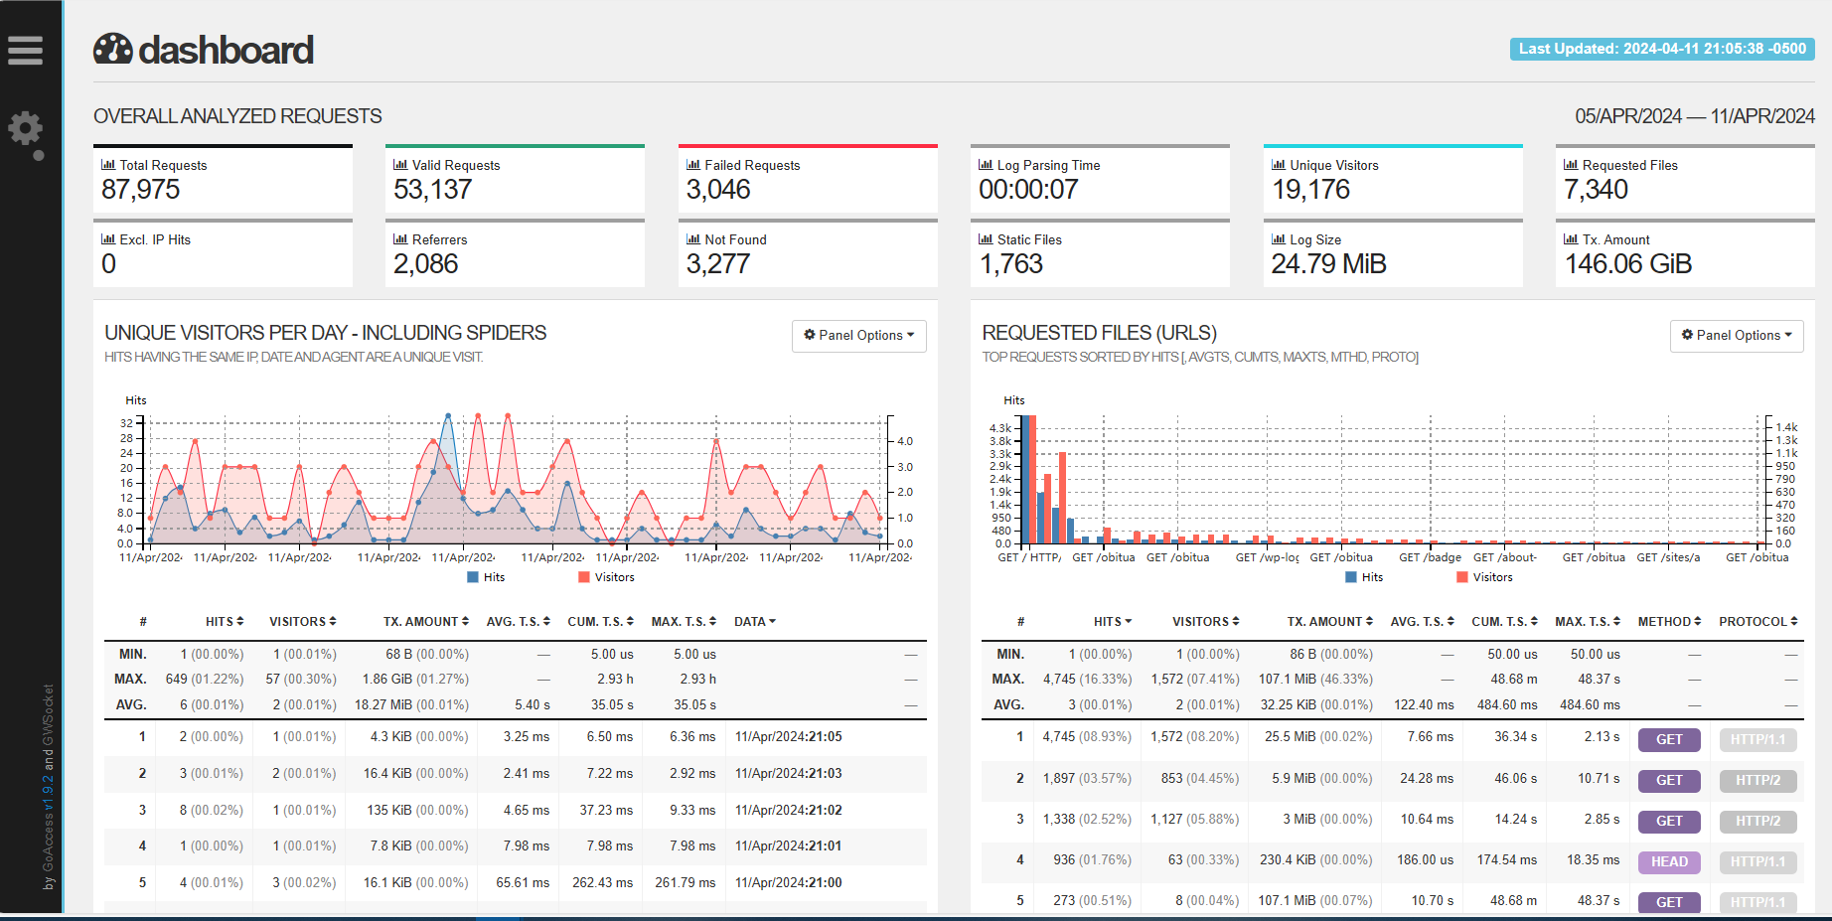Click bar chart icon beside Not Found
Image resolution: width=1832 pixels, height=921 pixels.
(693, 239)
